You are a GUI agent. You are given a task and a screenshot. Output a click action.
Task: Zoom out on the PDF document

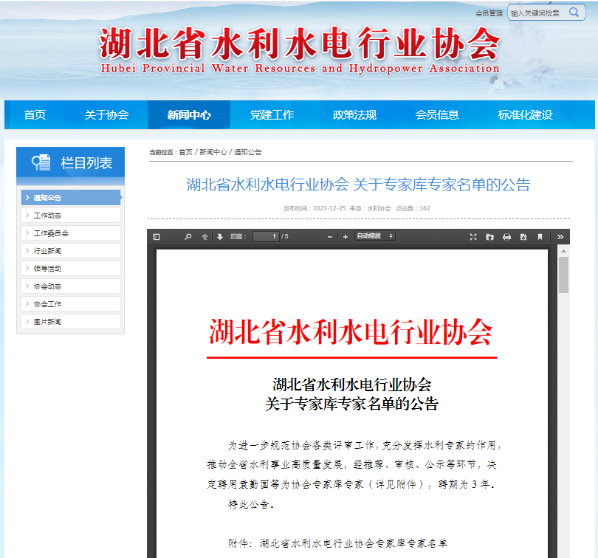coord(329,236)
